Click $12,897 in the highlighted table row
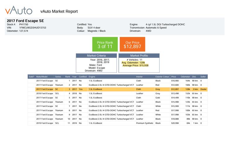Viewport: 234px width, 141px height. [175, 89]
